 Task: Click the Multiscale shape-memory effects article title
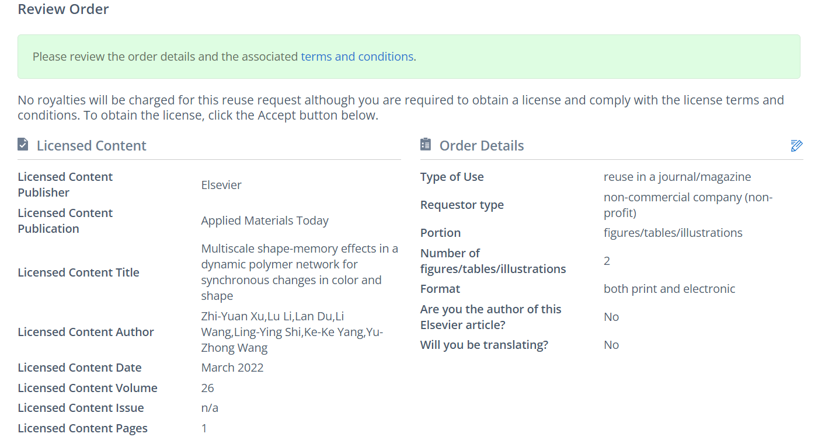[300, 272]
